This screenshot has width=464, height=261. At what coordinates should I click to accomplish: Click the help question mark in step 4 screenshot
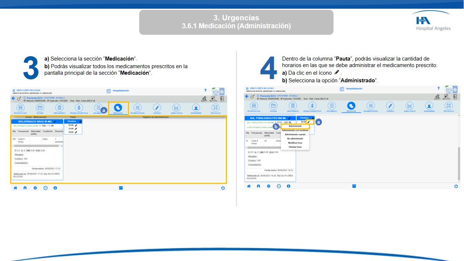[439, 88]
